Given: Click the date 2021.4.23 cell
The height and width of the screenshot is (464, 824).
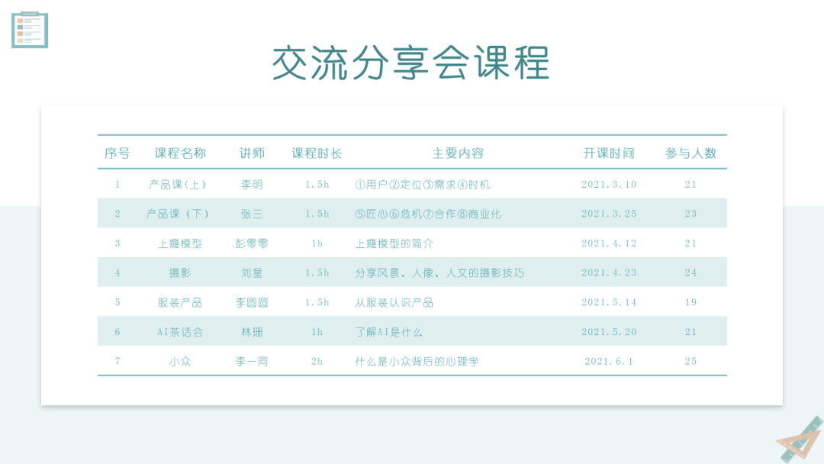Looking at the screenshot, I should (x=608, y=272).
